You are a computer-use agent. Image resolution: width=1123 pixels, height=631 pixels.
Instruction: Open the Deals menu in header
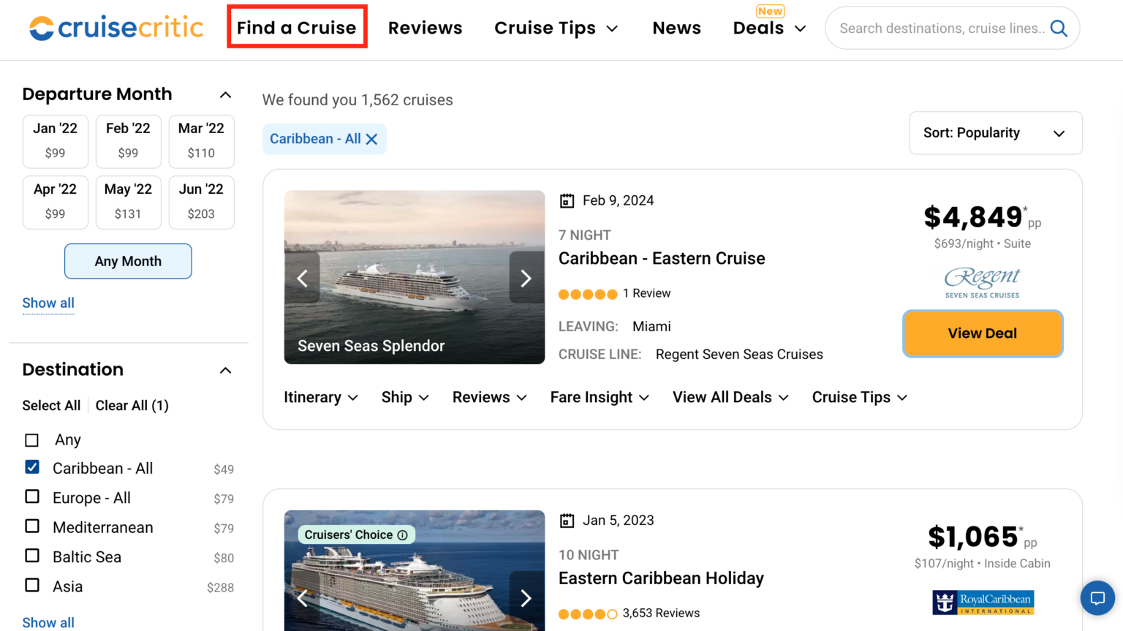click(769, 28)
